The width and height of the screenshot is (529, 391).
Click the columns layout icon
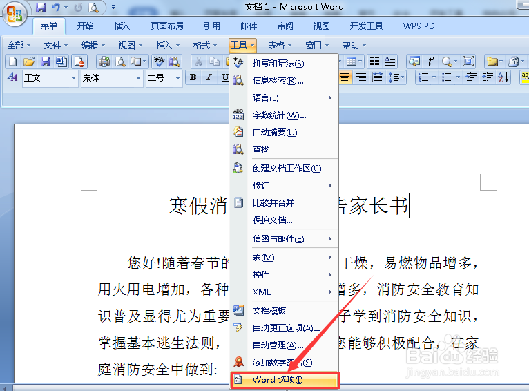click(x=374, y=61)
